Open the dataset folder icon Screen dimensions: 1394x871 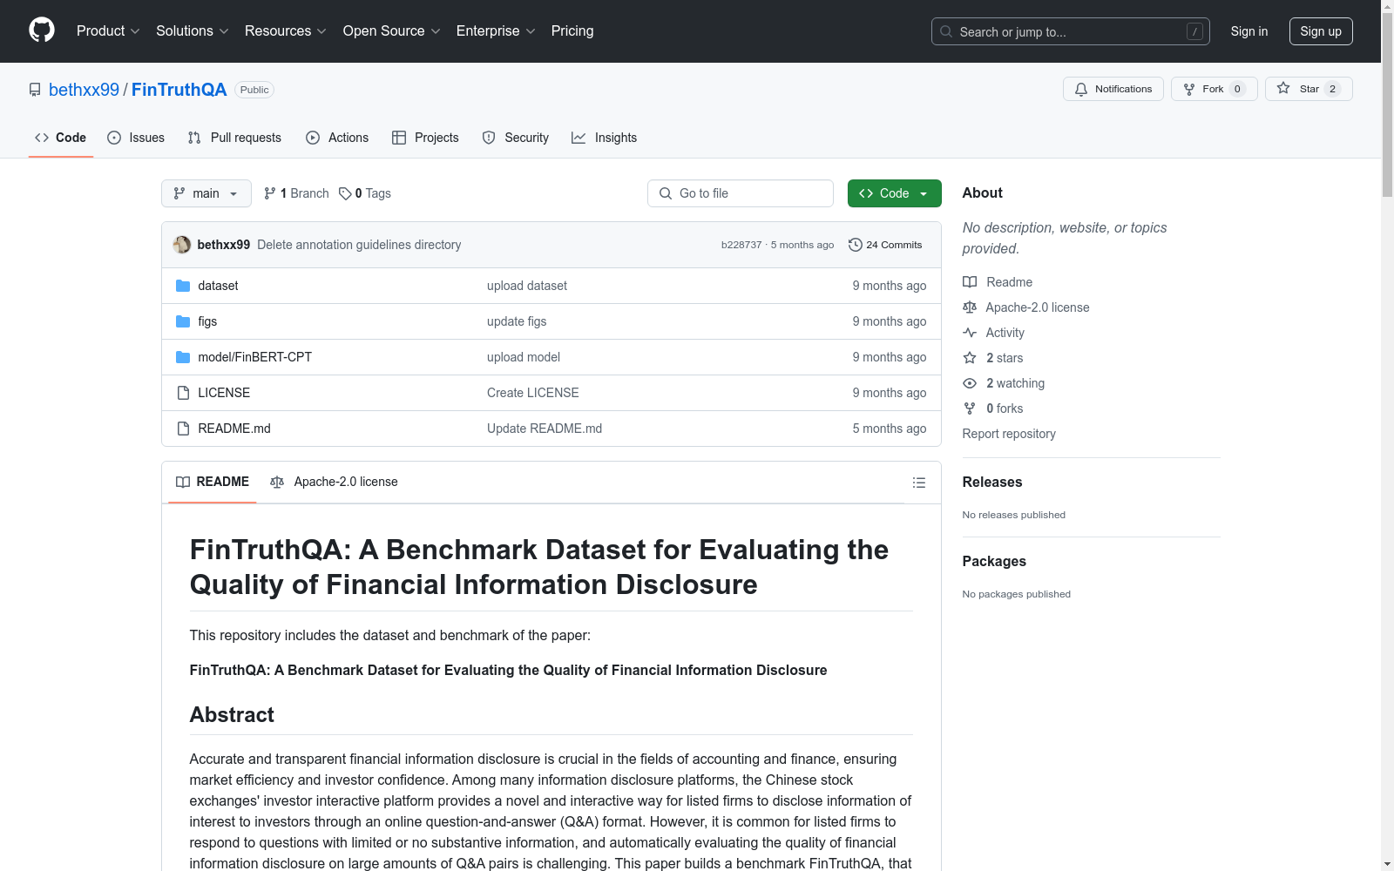(183, 286)
